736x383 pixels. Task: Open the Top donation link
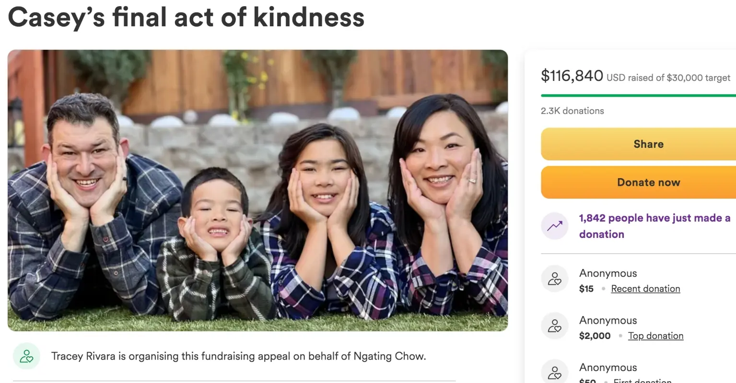tap(655, 336)
